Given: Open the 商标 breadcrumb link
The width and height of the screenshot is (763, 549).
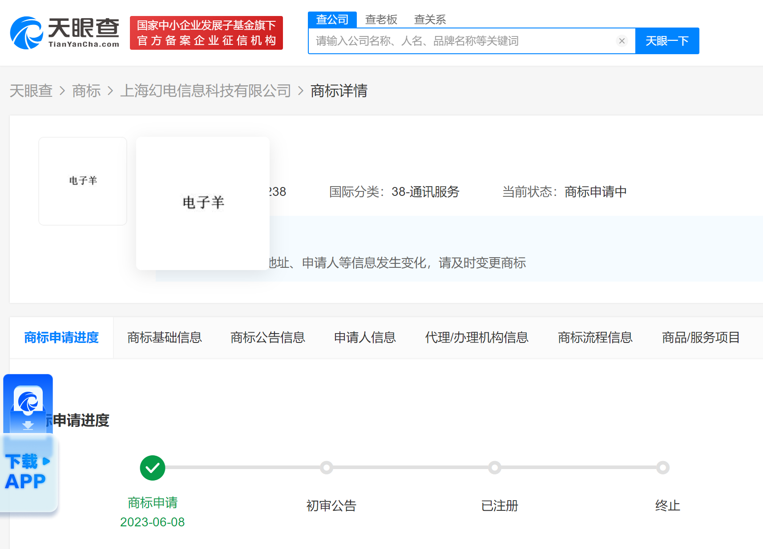Looking at the screenshot, I should pos(86,91).
